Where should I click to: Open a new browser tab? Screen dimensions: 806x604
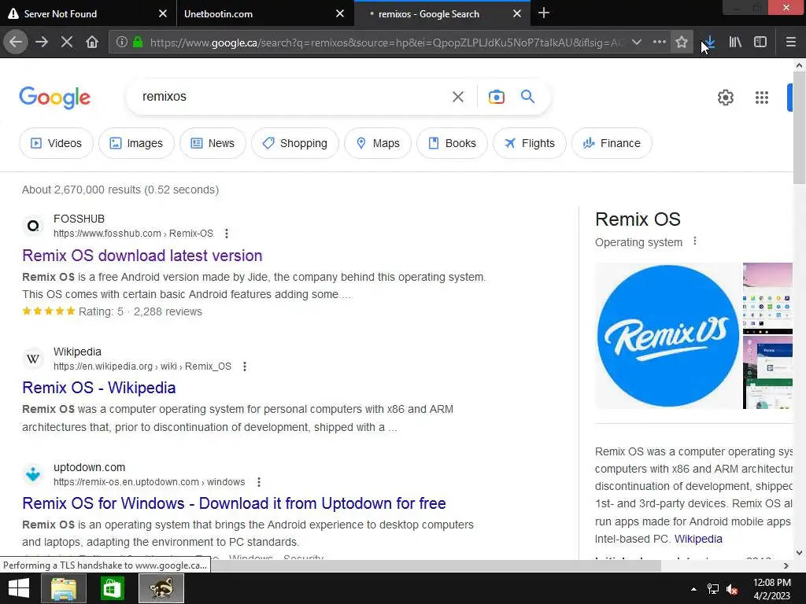point(544,13)
